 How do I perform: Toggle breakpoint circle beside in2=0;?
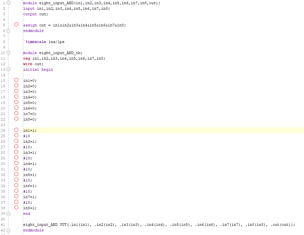pyautogui.click(x=16, y=85)
